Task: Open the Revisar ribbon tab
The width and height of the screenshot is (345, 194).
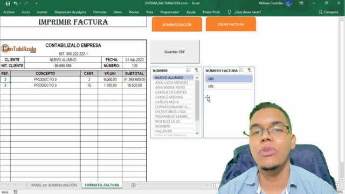Action: tap(134, 12)
